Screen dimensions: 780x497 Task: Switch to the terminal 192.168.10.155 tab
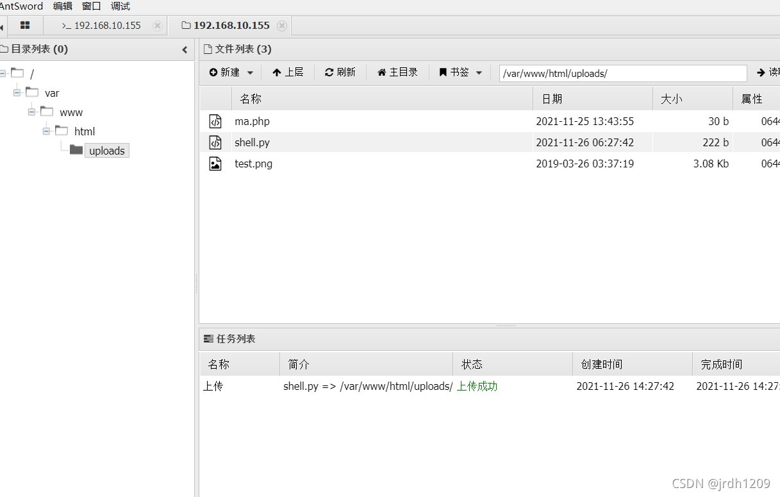(x=101, y=26)
